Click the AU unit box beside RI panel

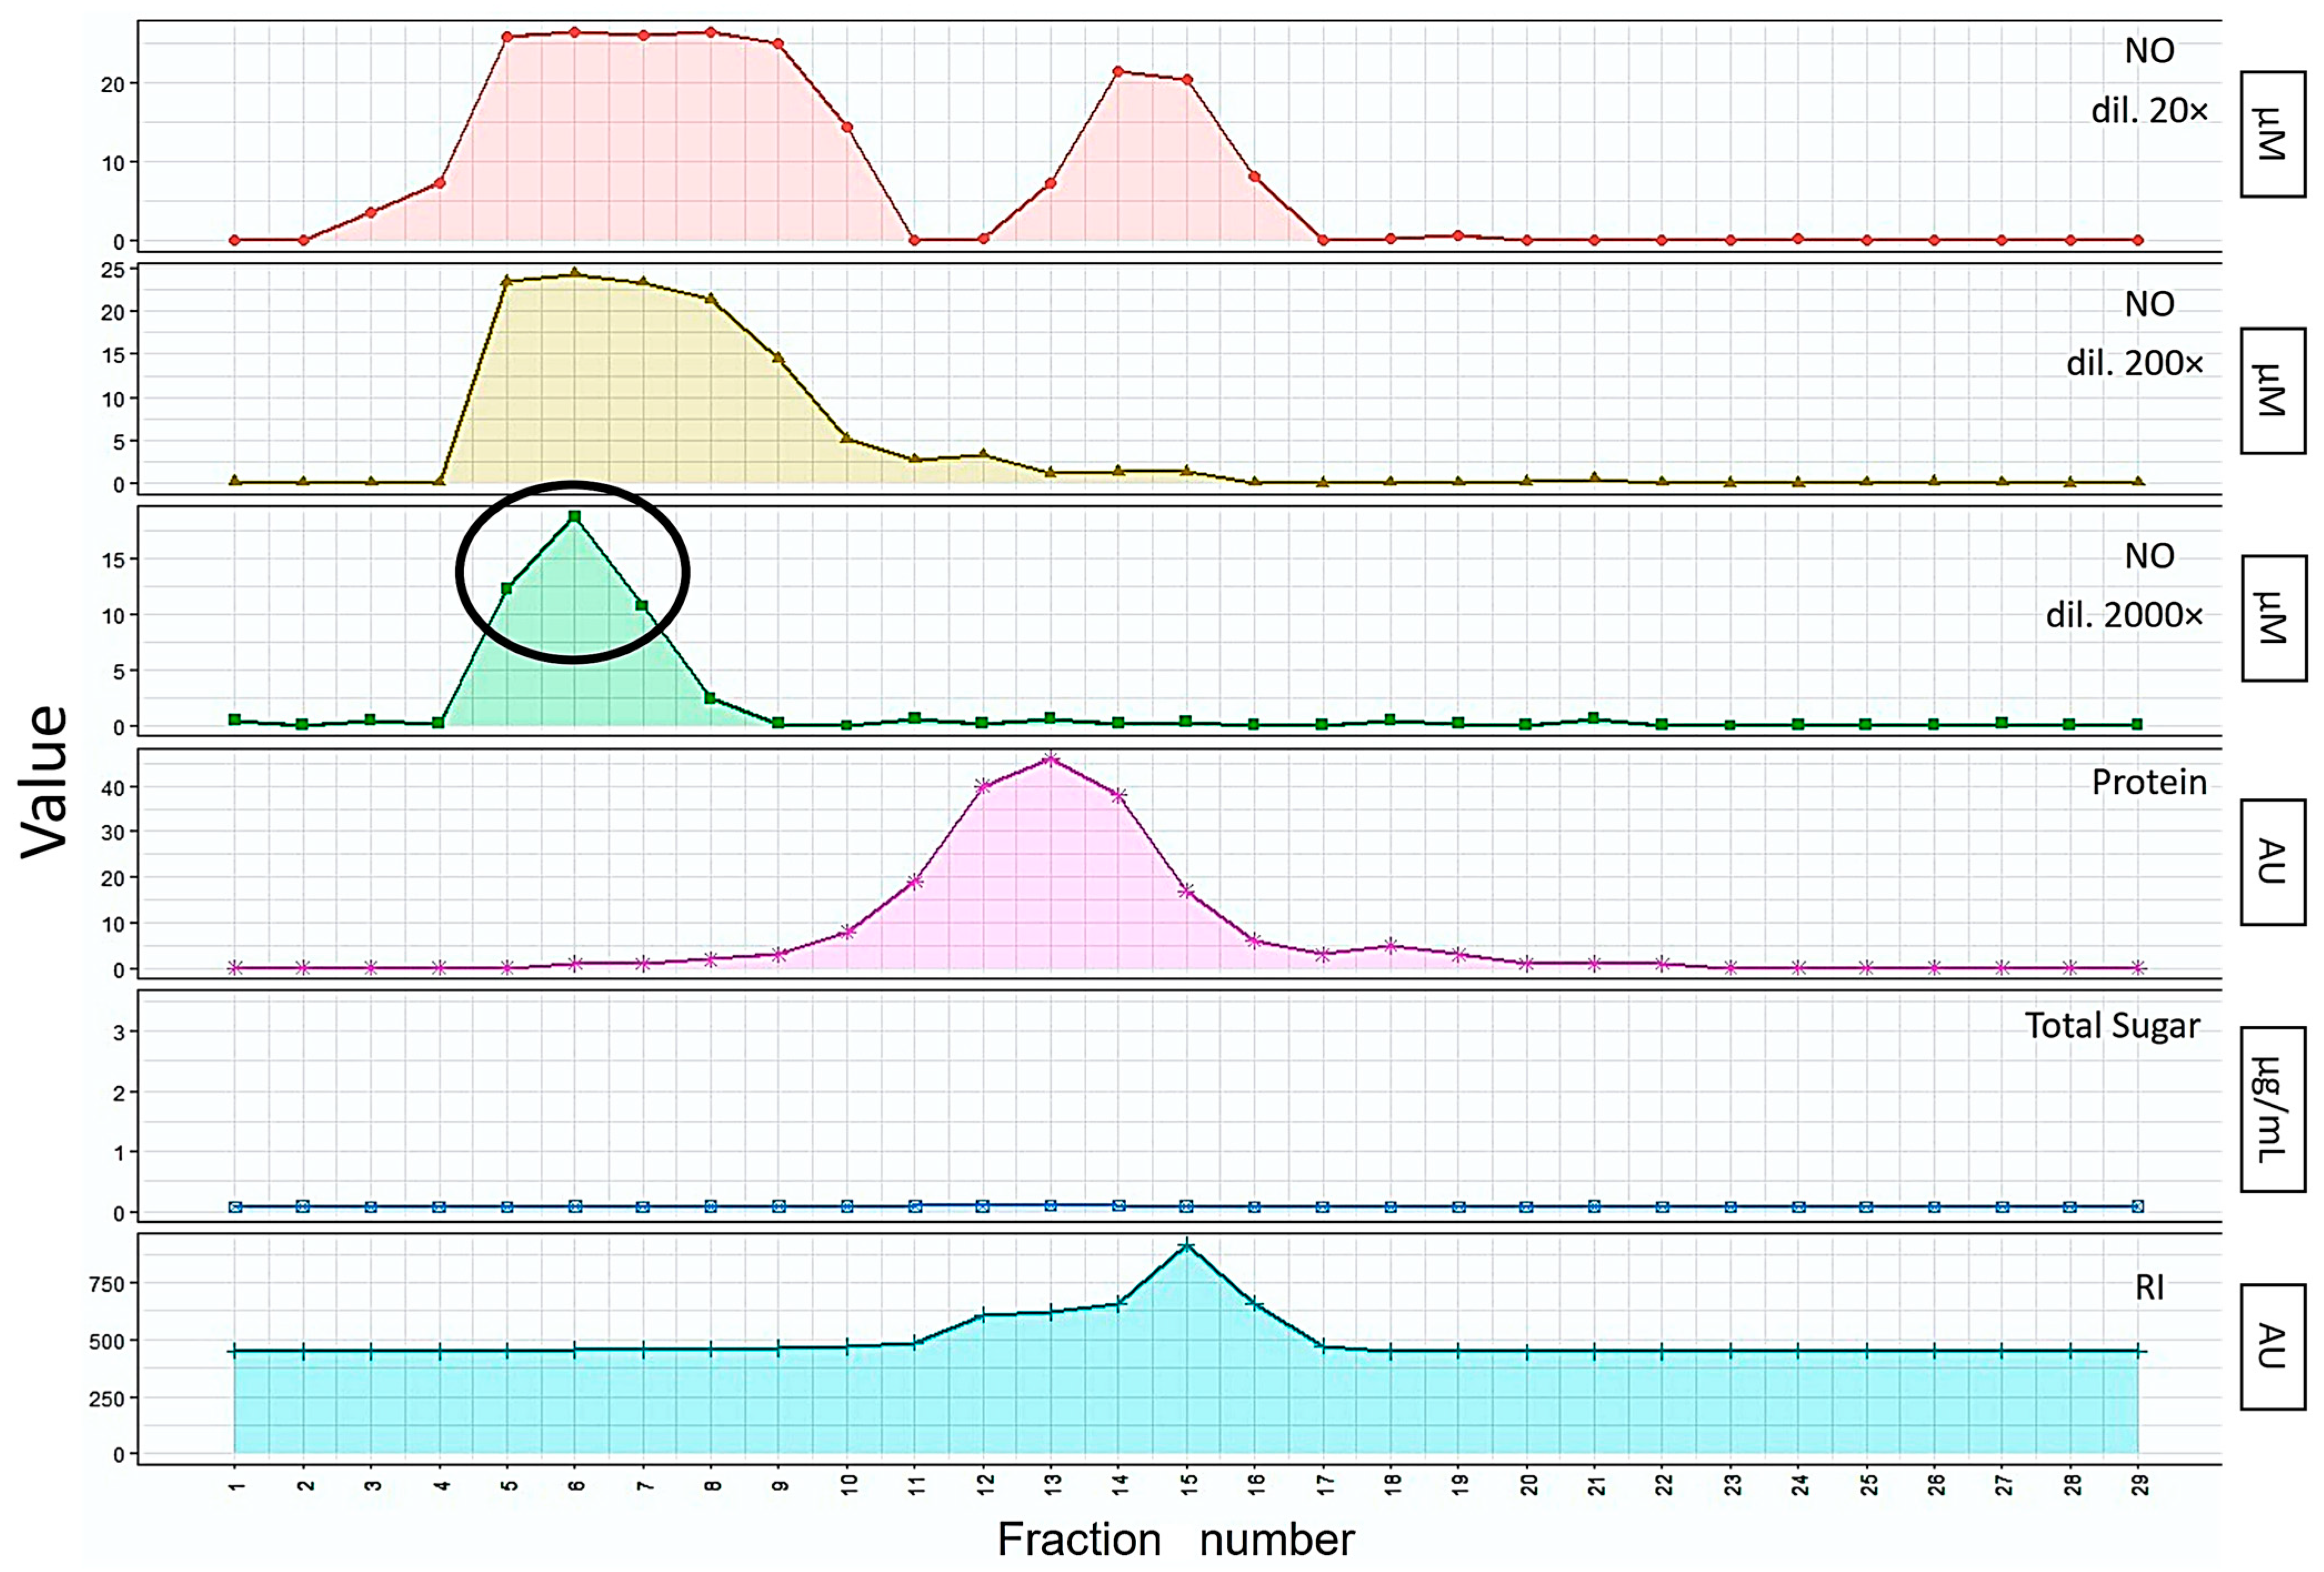2273,1346
